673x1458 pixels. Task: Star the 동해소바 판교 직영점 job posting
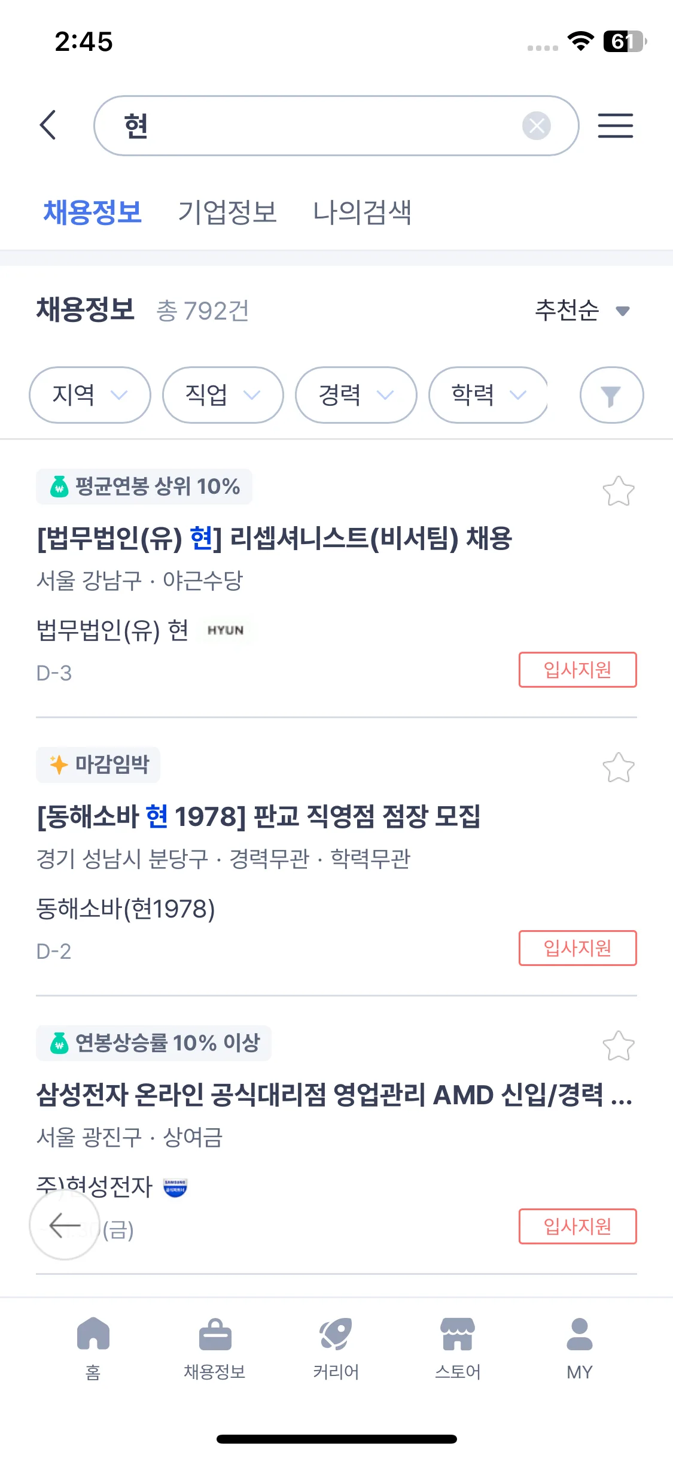pos(618,767)
